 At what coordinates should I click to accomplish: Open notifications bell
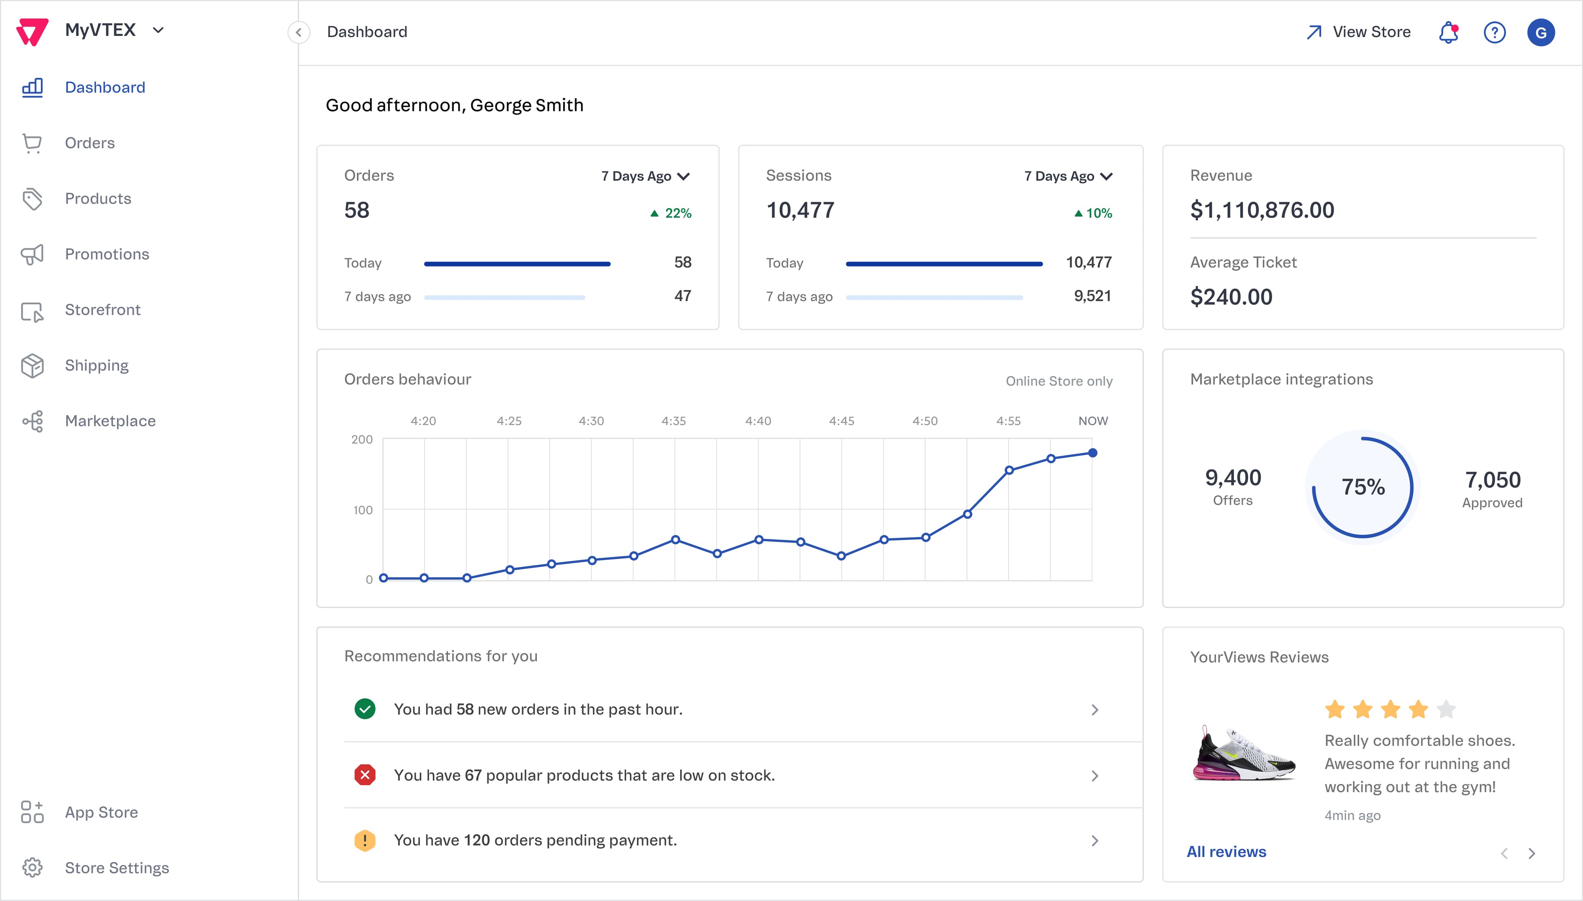[x=1448, y=32]
